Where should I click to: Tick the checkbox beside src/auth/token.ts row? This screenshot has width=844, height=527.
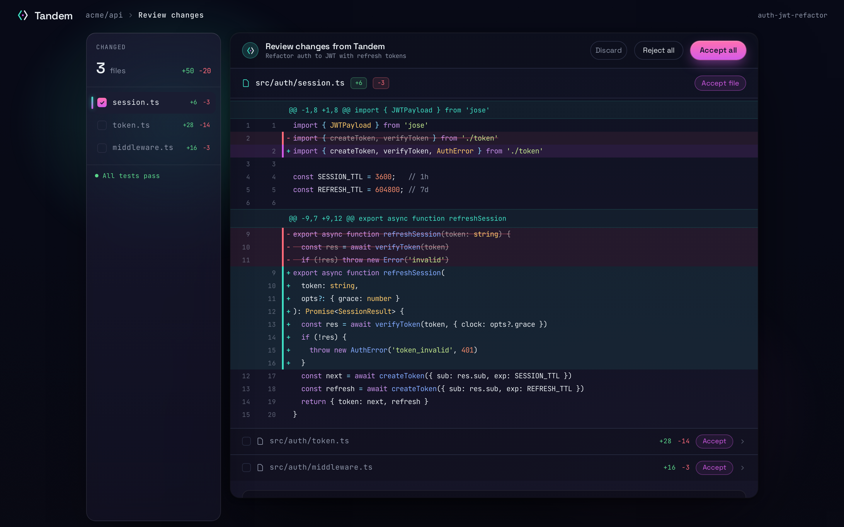246,441
